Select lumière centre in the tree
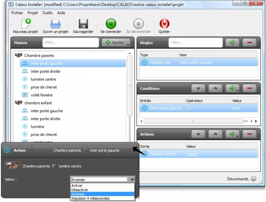The height and width of the screenshot is (202, 266). (43, 79)
